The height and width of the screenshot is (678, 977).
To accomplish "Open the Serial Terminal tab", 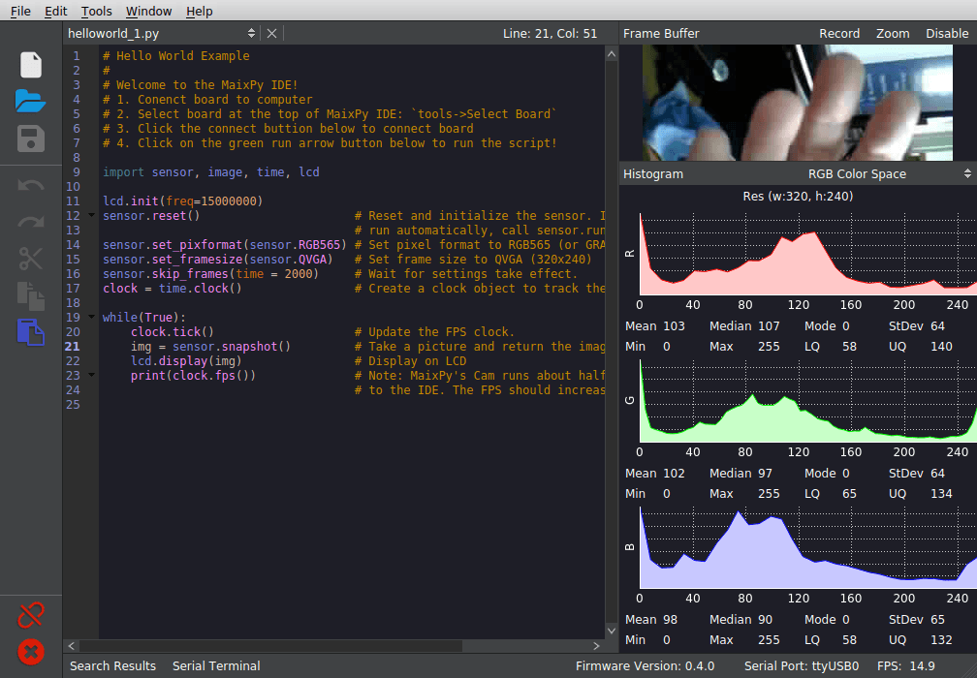I will click(216, 665).
